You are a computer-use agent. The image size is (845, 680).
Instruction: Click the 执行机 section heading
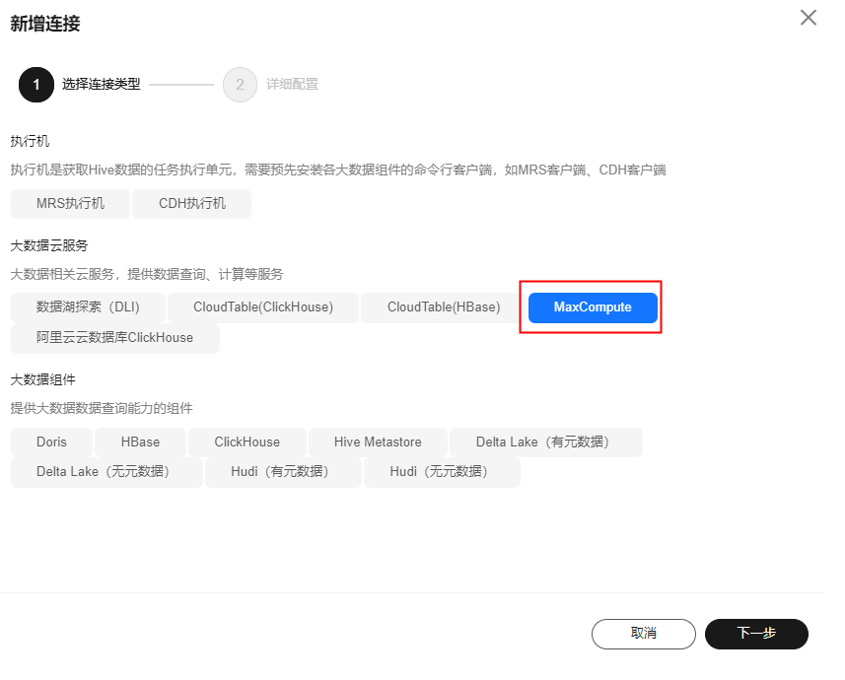(x=31, y=141)
